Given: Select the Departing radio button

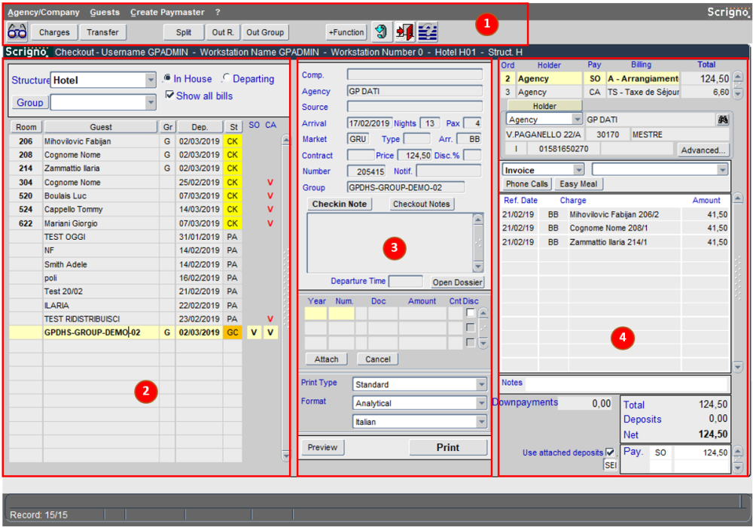Looking at the screenshot, I should 227,79.
